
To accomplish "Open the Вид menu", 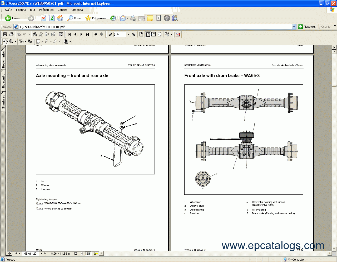I will [32, 10].
